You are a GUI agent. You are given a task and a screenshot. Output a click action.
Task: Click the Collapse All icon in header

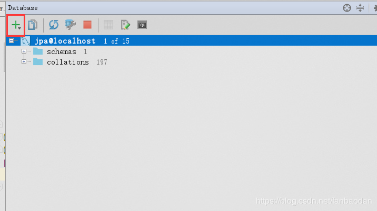[x=360, y=8]
